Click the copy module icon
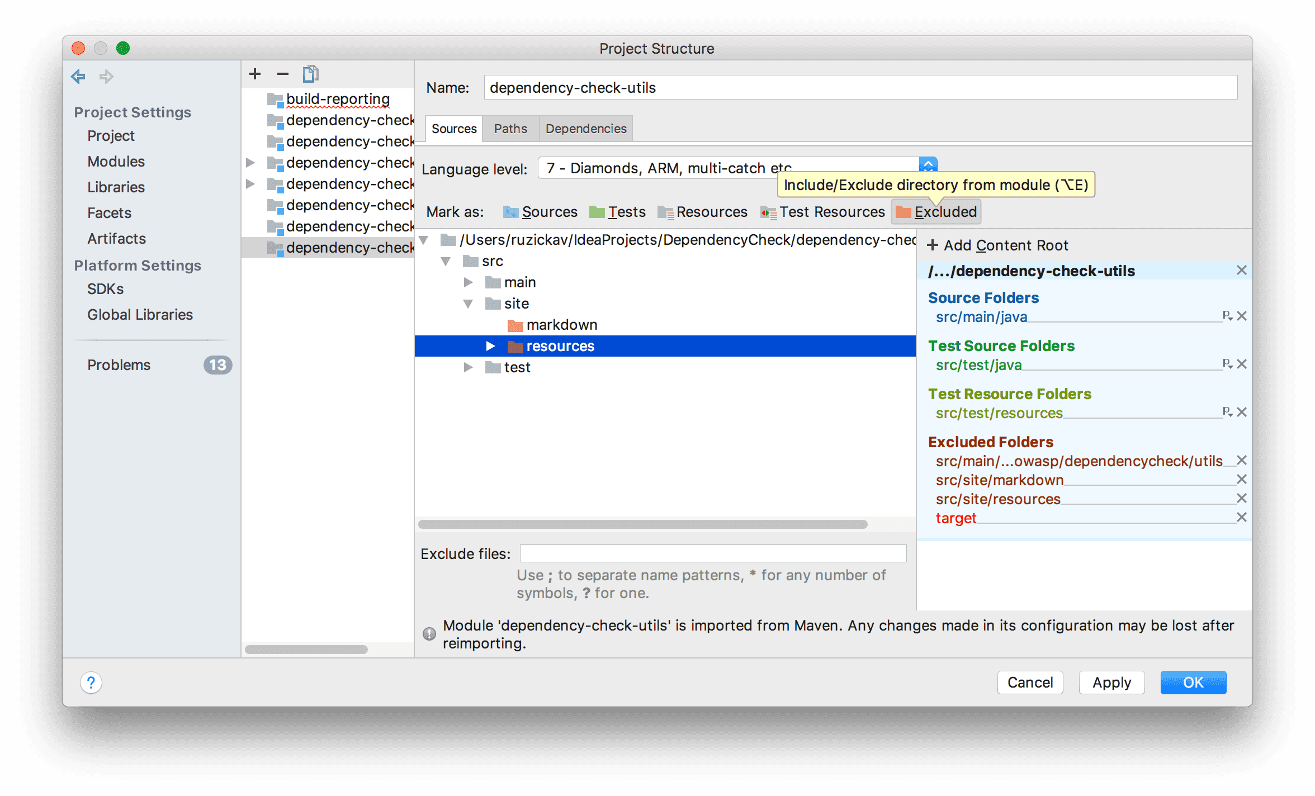Viewport: 1315px width, 796px height. 310,74
